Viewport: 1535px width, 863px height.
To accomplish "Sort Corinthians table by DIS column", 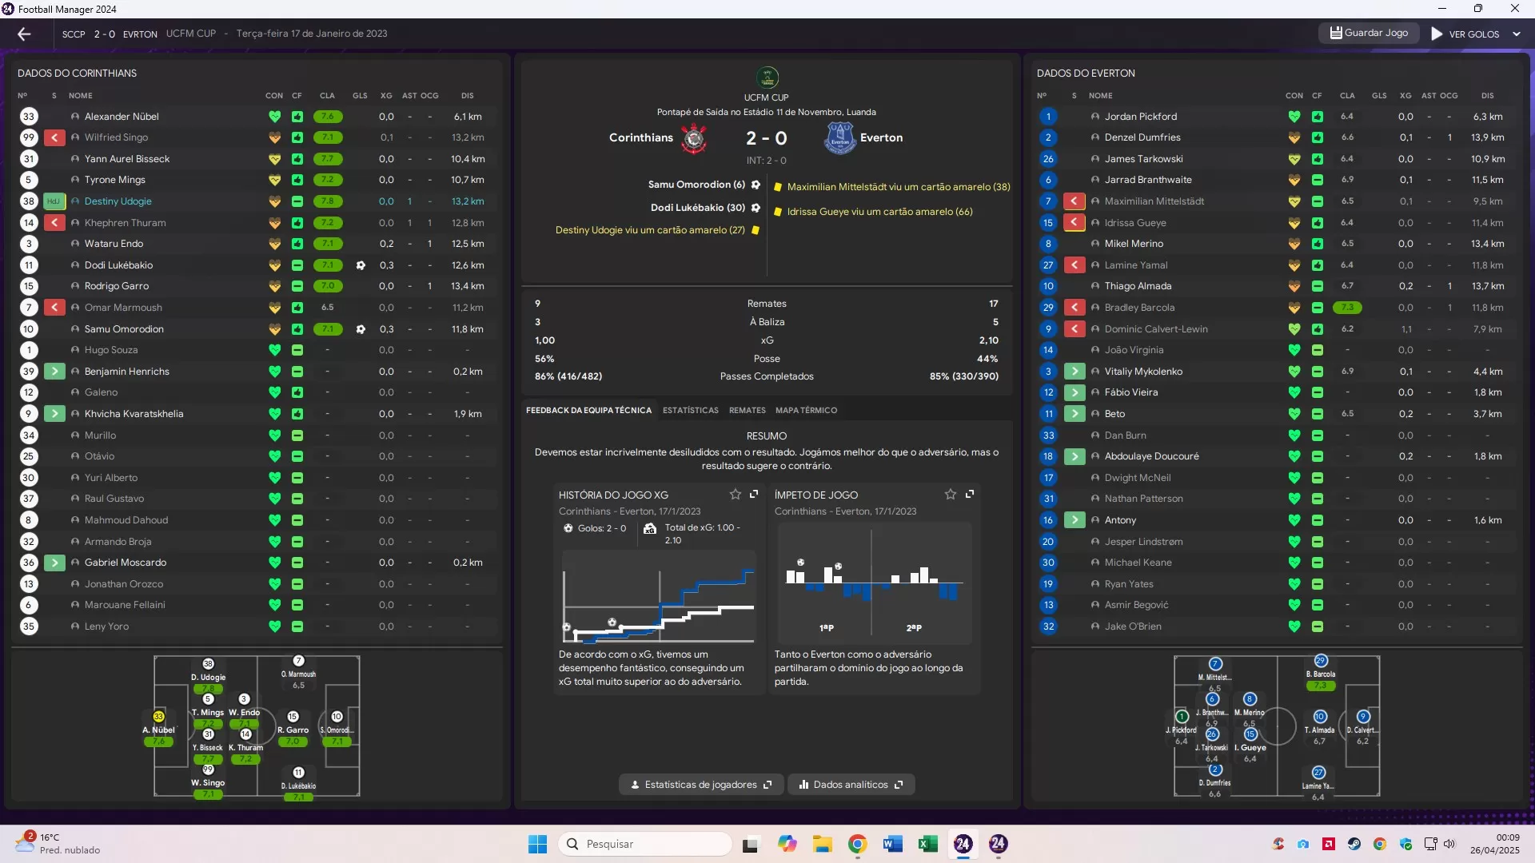I will (467, 96).
